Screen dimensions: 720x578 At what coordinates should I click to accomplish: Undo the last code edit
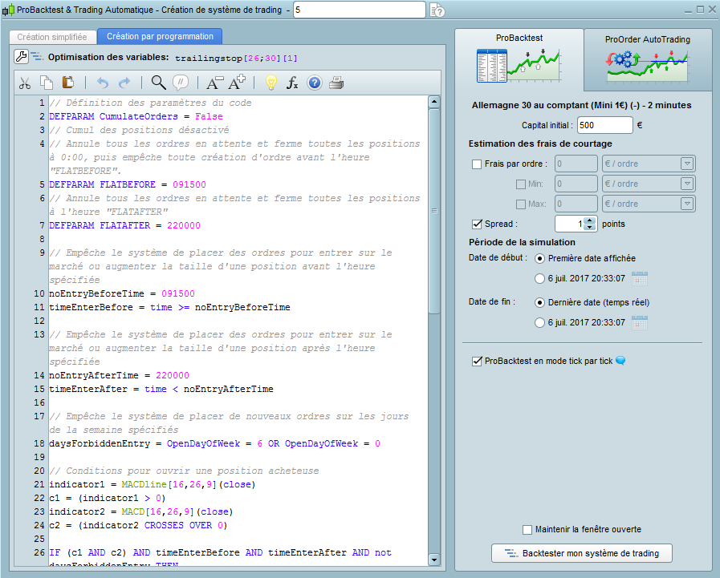pyautogui.click(x=102, y=83)
